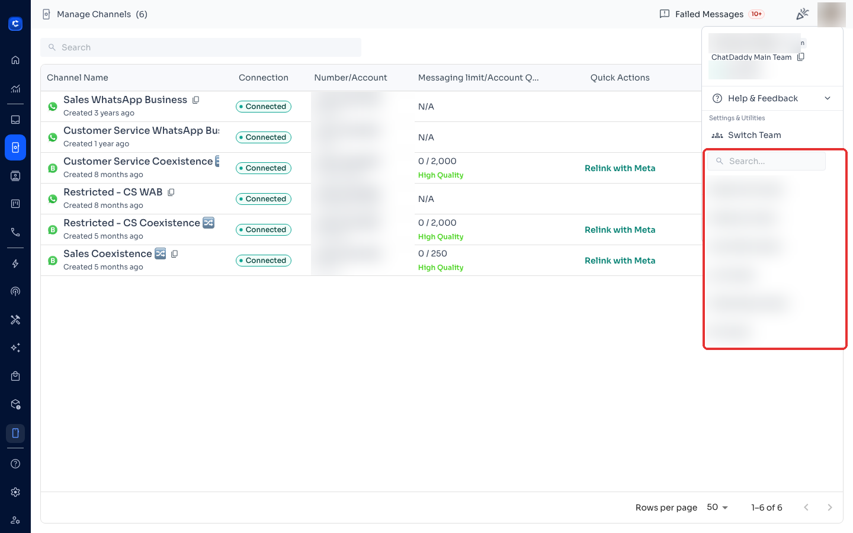
Task: Click Relink with Meta for Sales Coexistence
Action: click(x=620, y=261)
